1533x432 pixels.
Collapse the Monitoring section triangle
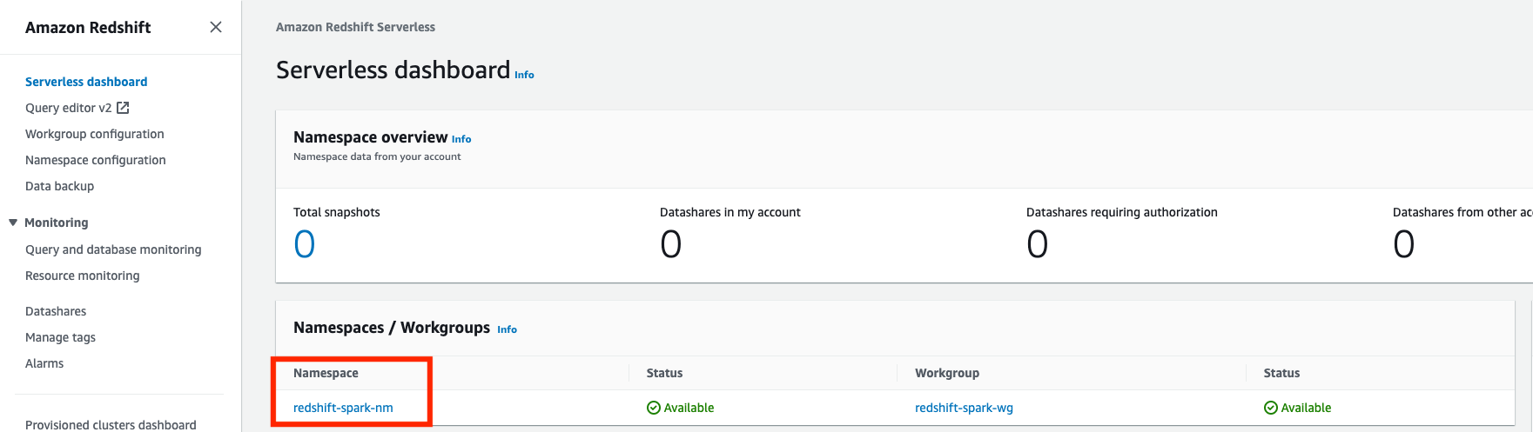[13, 223]
